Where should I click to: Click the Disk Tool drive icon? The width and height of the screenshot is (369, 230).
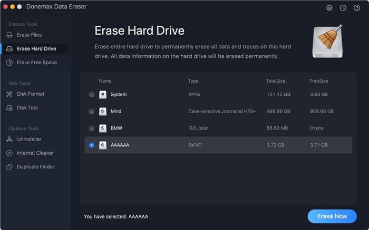tap(9, 108)
